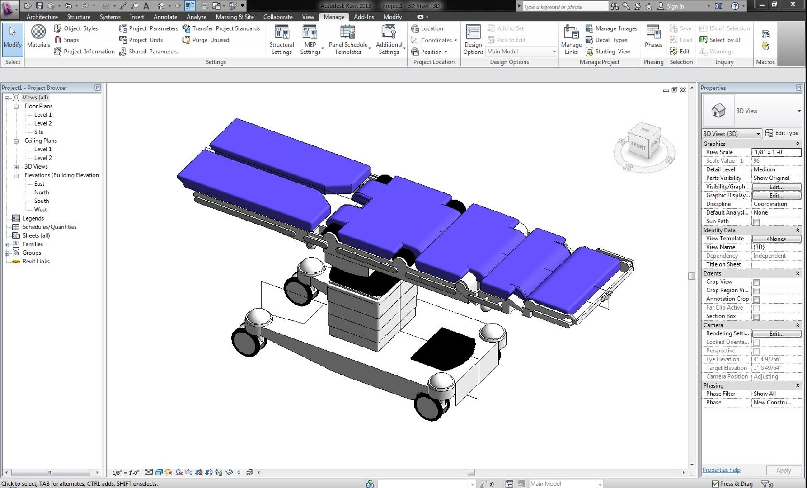Switch to the Collaborate ribbon tab
Screen dimensions: 807x488
(278, 17)
